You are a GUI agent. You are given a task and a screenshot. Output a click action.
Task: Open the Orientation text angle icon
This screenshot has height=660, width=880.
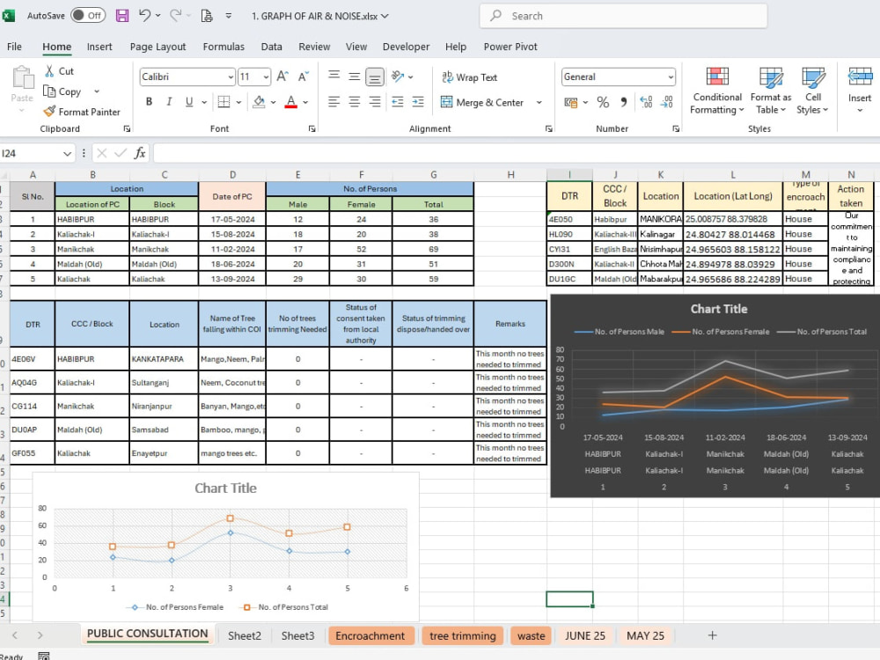(x=398, y=77)
